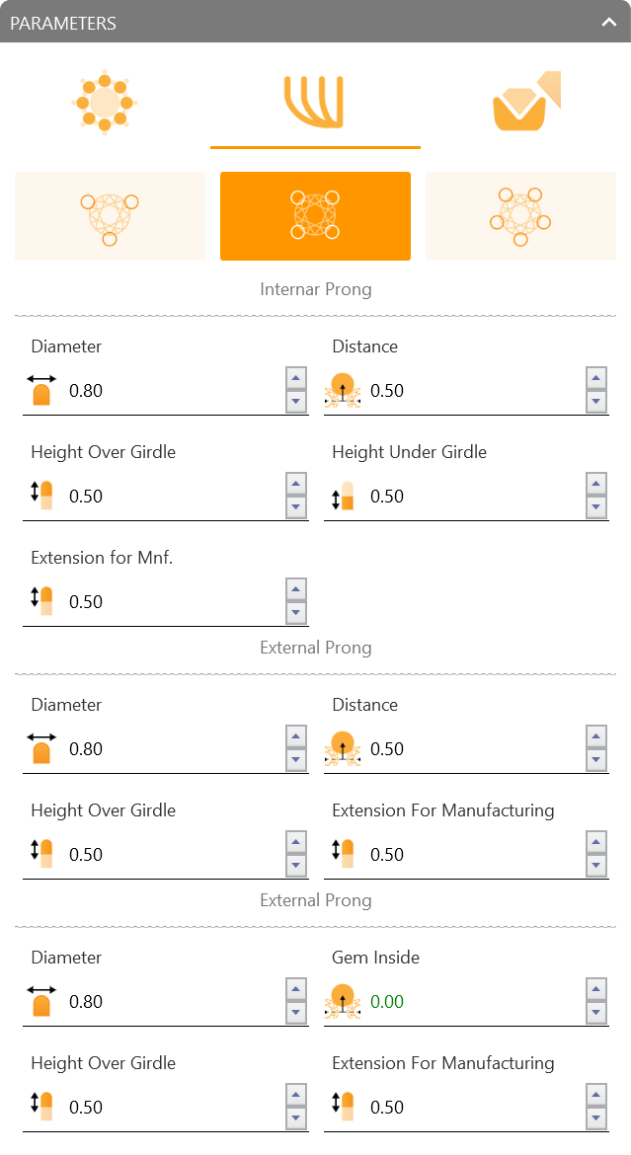Screen dimensions: 631x1155
Task: Decrease Extension for Mnf. value
Action: click(296, 613)
